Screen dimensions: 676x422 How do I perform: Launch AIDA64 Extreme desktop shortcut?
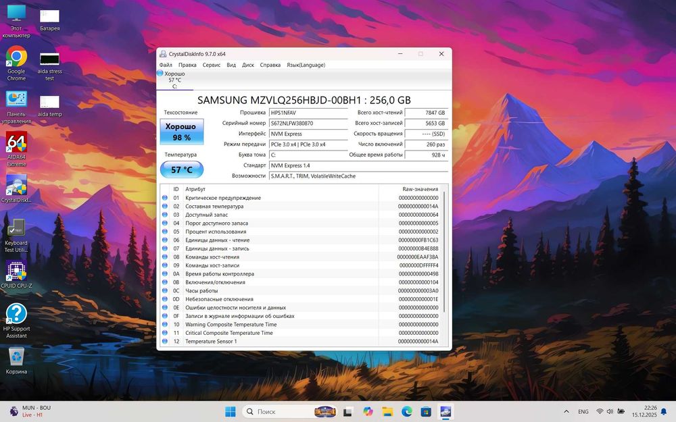pos(16,149)
